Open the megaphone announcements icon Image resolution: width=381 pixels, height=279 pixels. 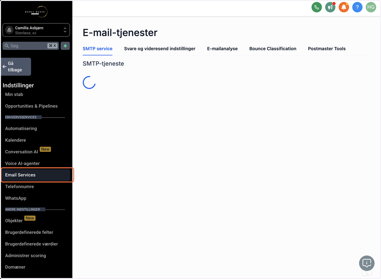tap(330, 7)
